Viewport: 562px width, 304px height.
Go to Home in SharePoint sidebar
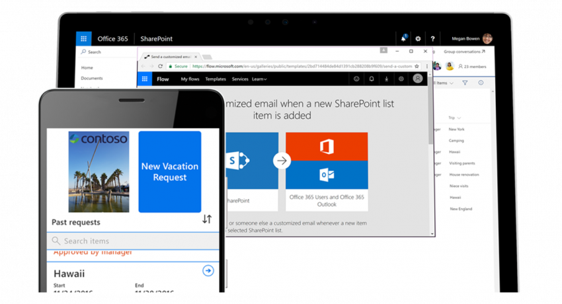coord(87,67)
